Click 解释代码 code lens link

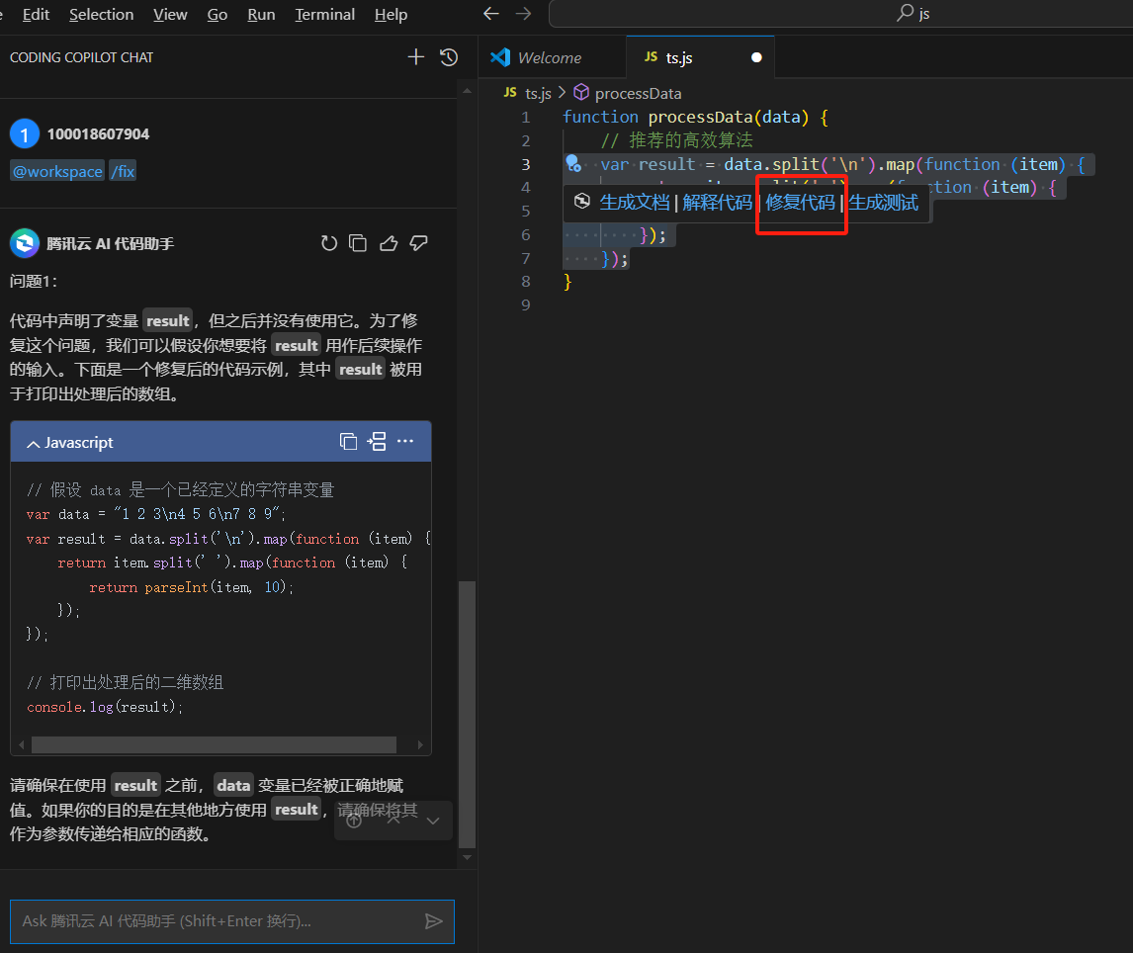718,203
